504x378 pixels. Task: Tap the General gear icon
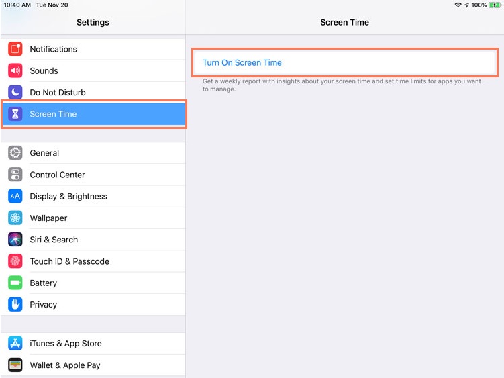click(x=15, y=153)
